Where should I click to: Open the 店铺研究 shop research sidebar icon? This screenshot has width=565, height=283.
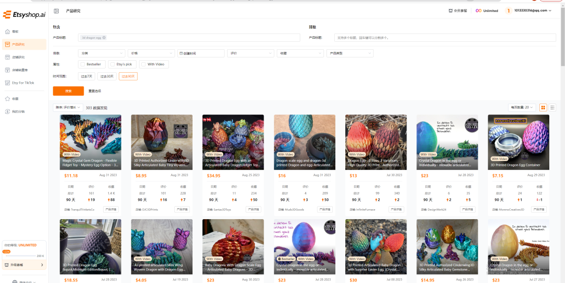[x=7, y=57]
